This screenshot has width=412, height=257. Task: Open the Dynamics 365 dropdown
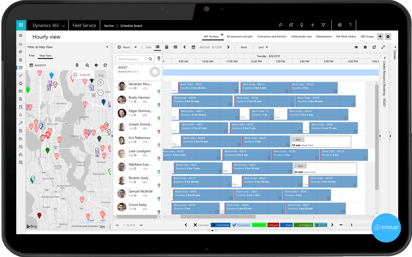(x=48, y=25)
